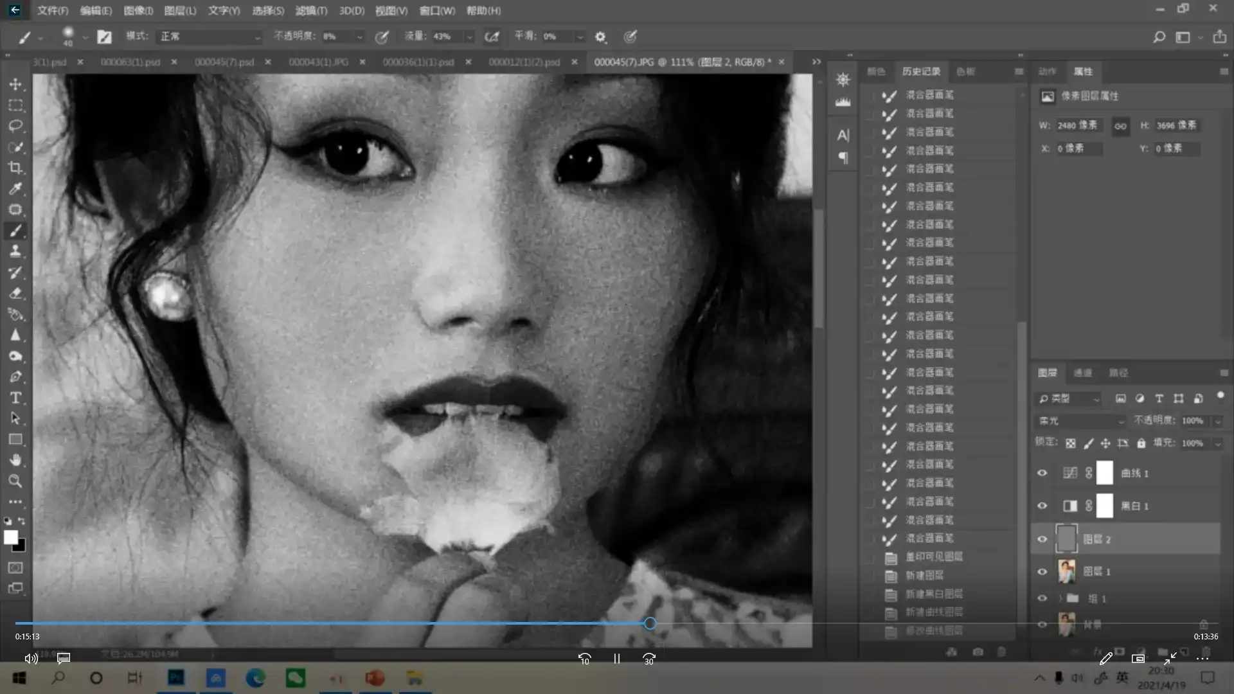1234x694 pixels.
Task: Open brush settings gear in options bar
Action: (600, 37)
